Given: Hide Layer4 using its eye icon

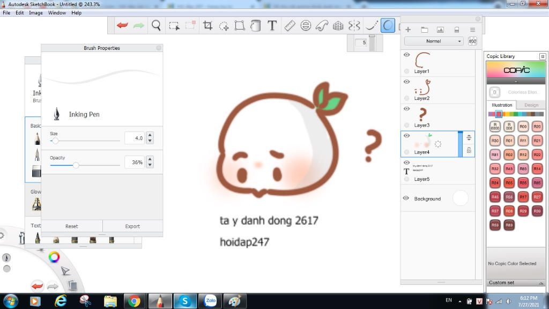Looking at the screenshot, I should tap(406, 136).
